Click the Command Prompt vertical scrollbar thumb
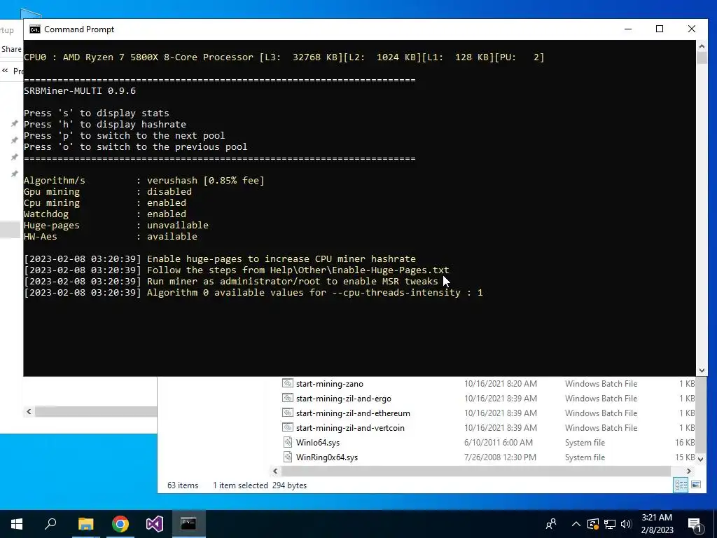 pos(702,57)
